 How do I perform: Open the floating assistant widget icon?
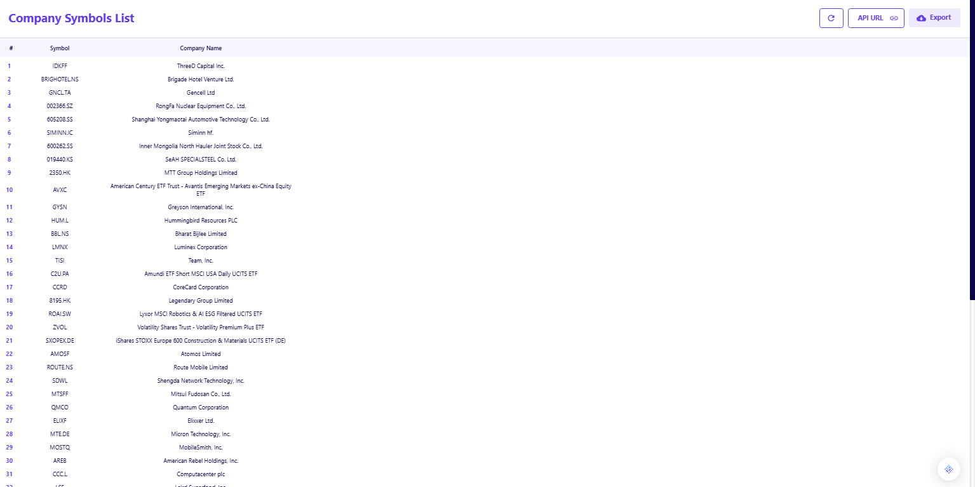point(948,469)
